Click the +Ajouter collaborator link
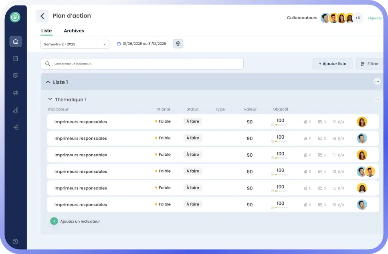 tap(374, 18)
